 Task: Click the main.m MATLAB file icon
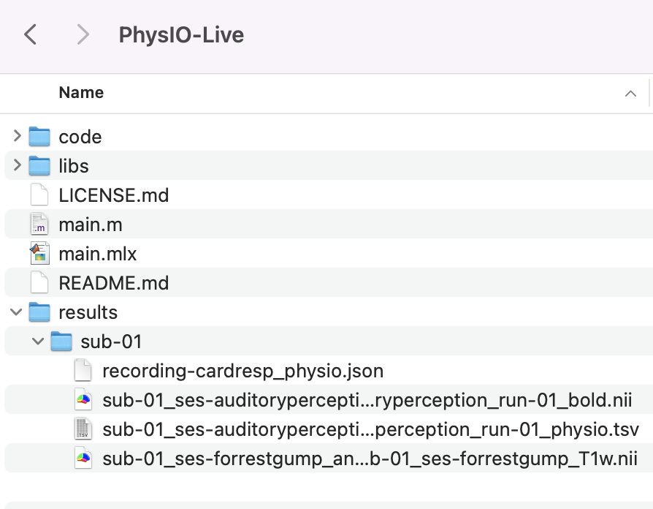[39, 225]
